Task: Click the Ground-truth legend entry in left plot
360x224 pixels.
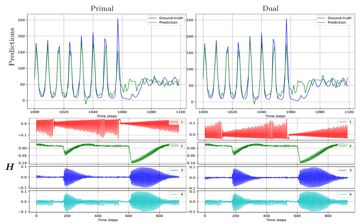Action: [170, 18]
